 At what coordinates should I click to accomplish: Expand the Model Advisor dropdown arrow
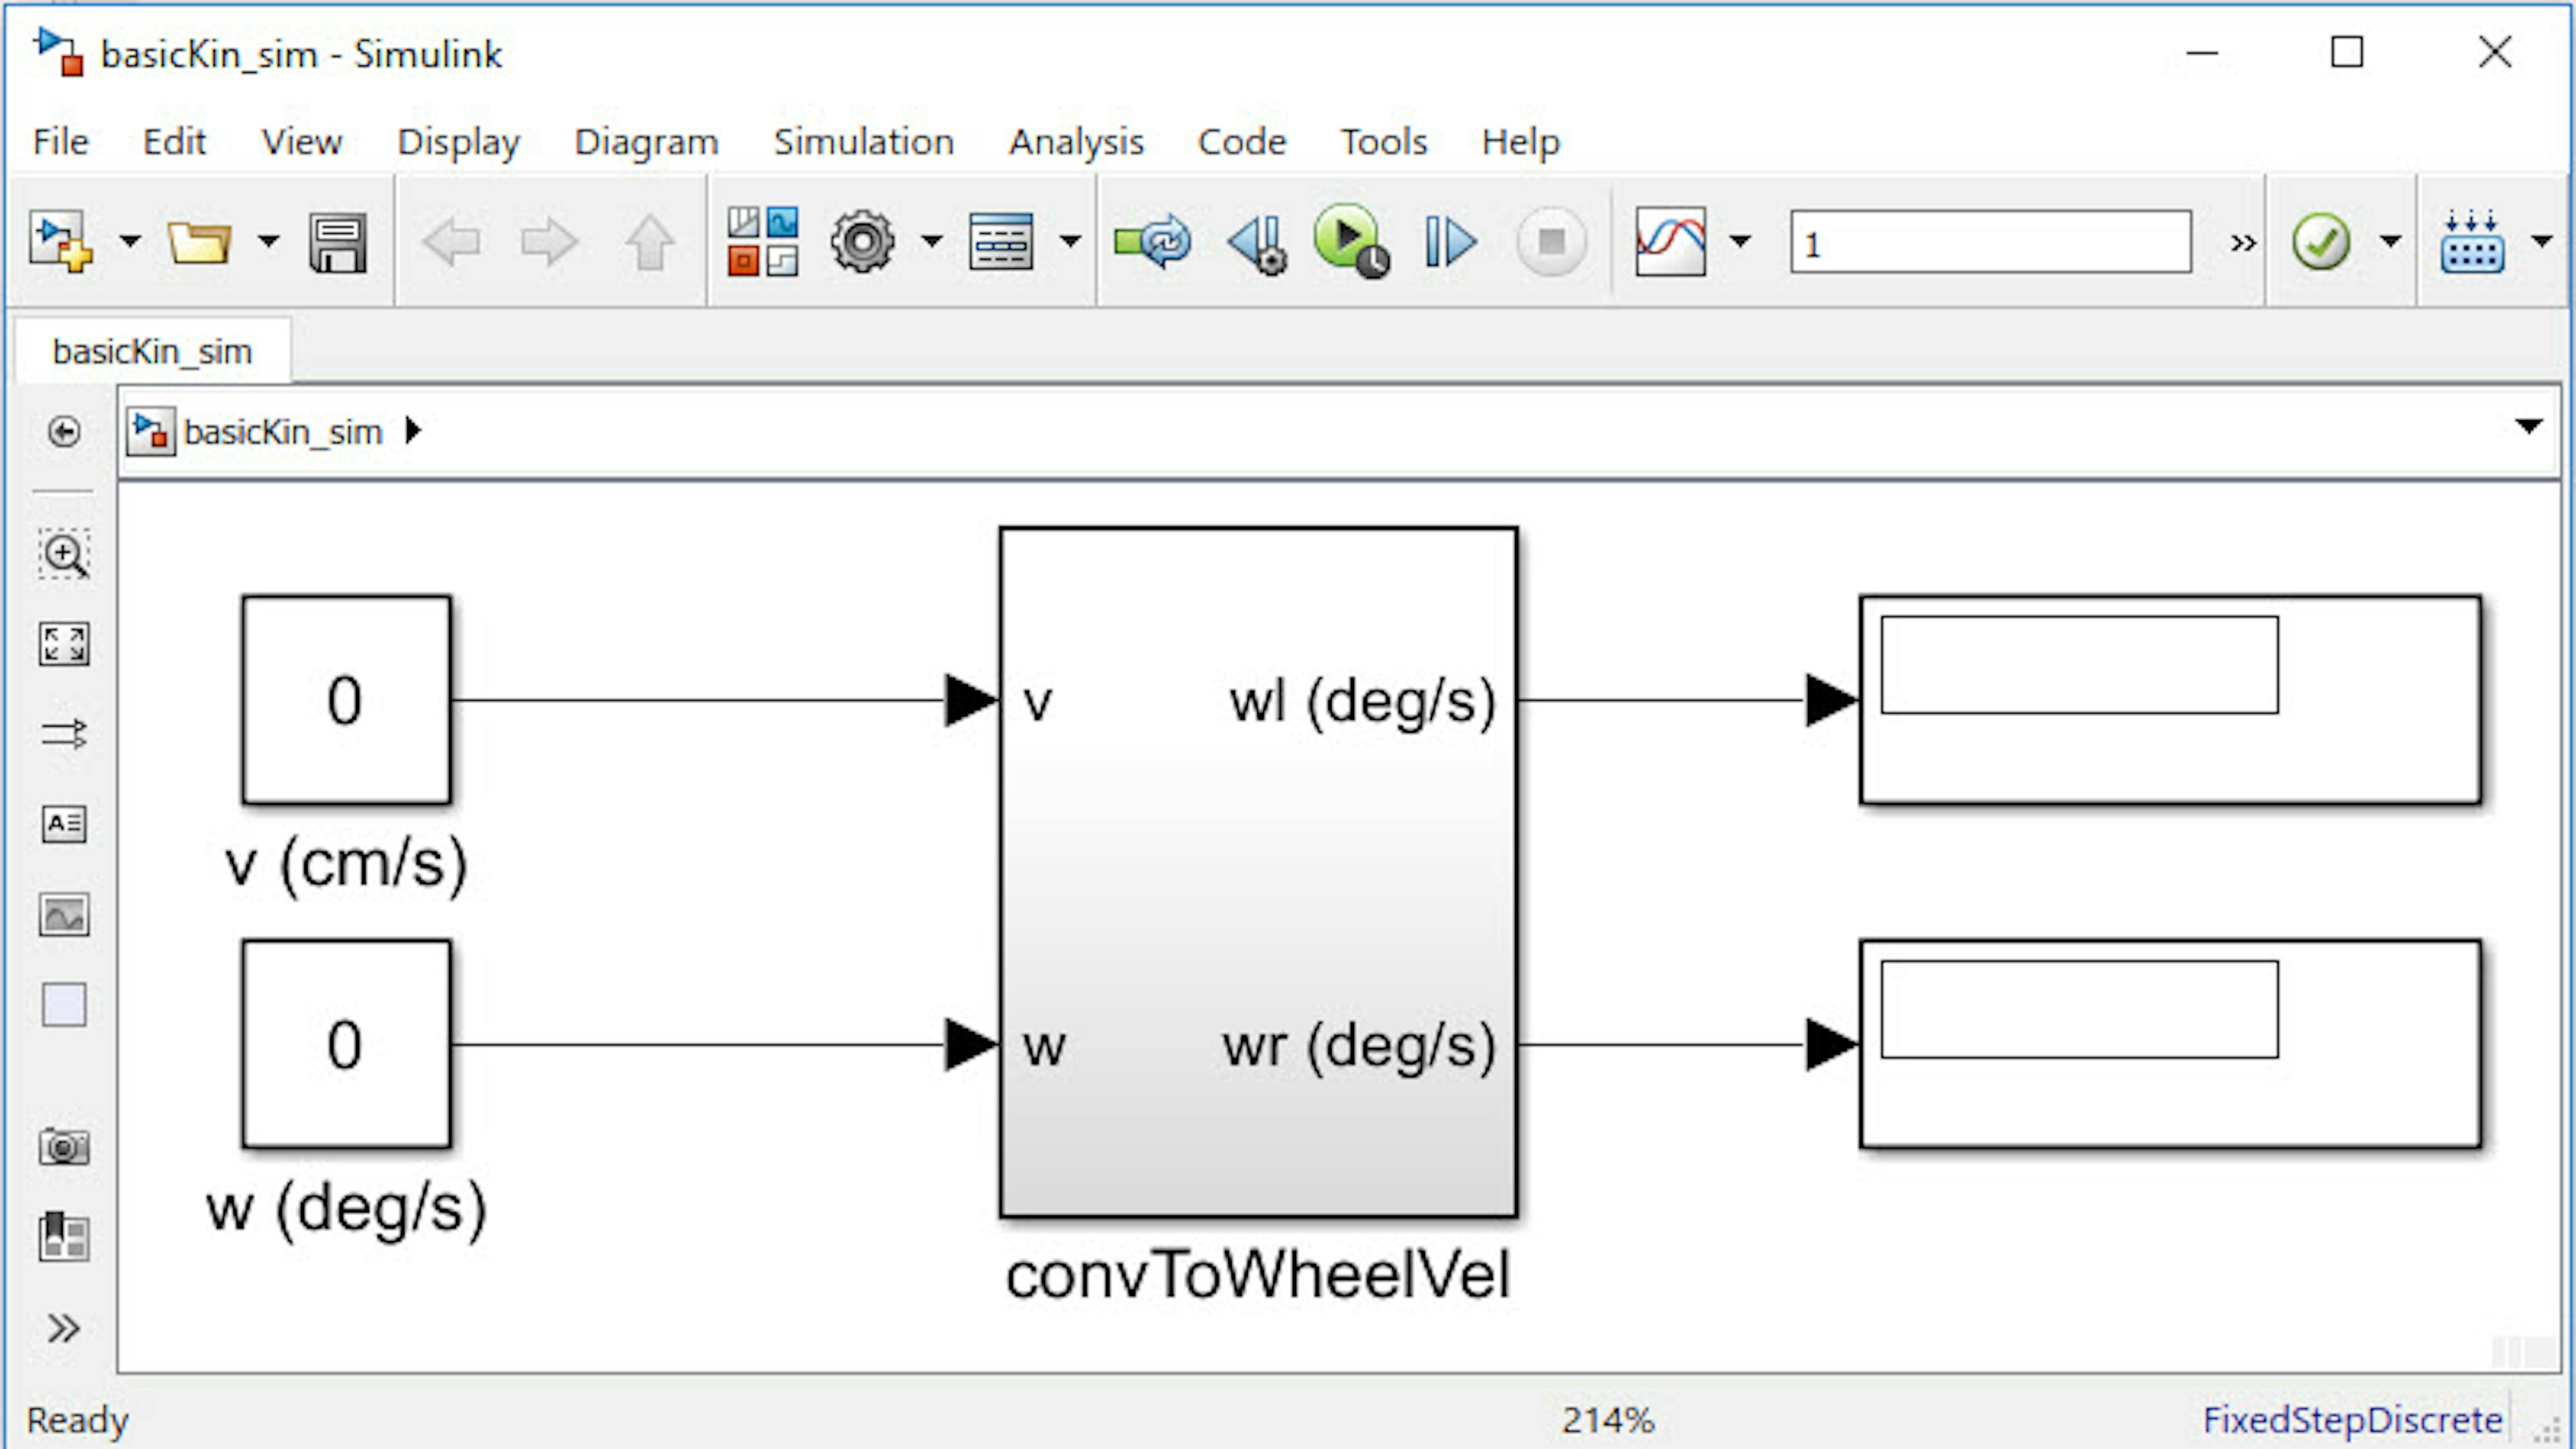[x=2391, y=241]
